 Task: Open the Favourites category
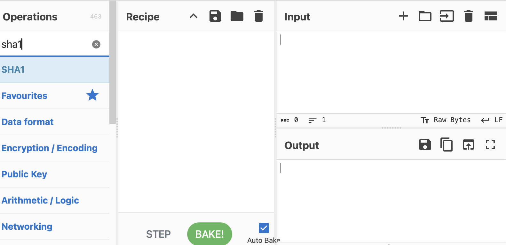25,96
